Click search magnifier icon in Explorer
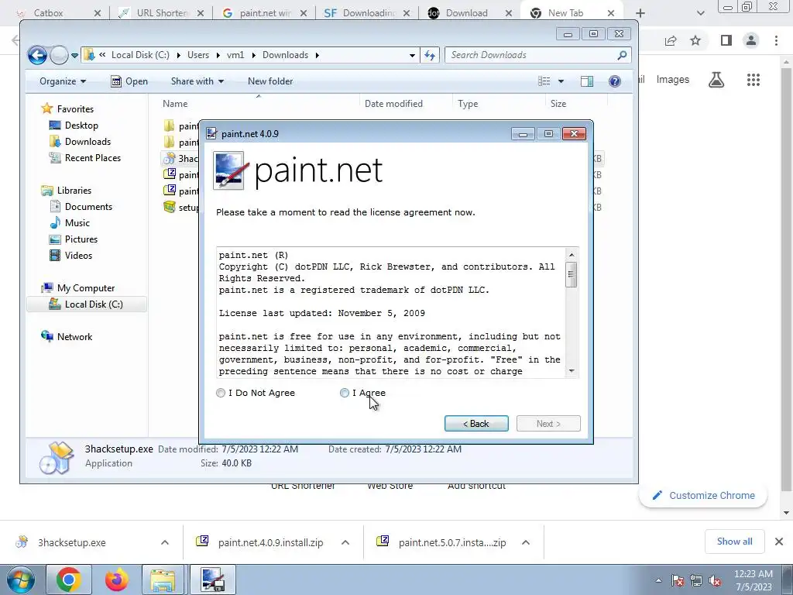 click(x=622, y=55)
